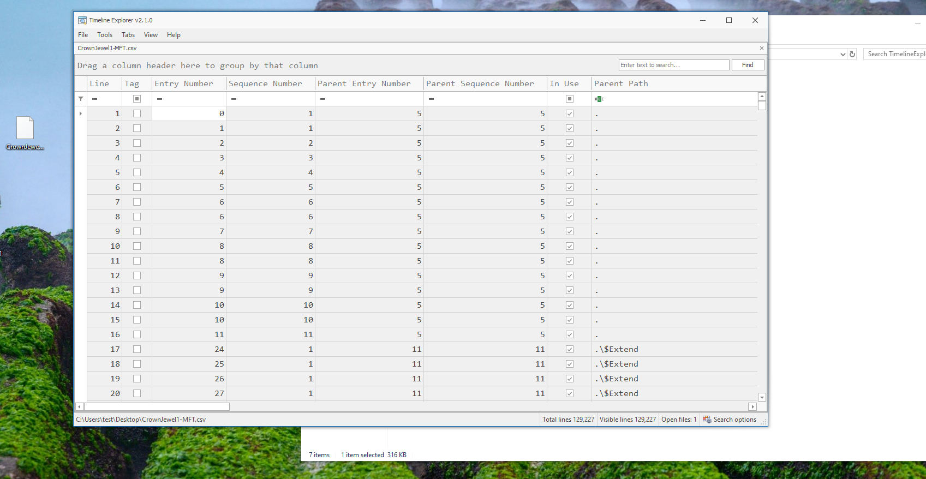Sort by Entry Number column header
The width and height of the screenshot is (926, 479).
pyautogui.click(x=189, y=83)
